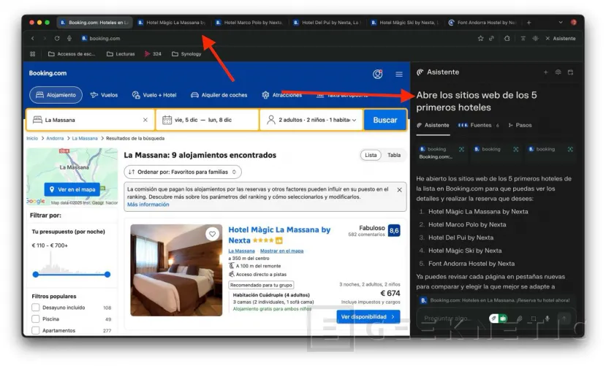Open the Pasos tab in the assistant

pos(520,125)
